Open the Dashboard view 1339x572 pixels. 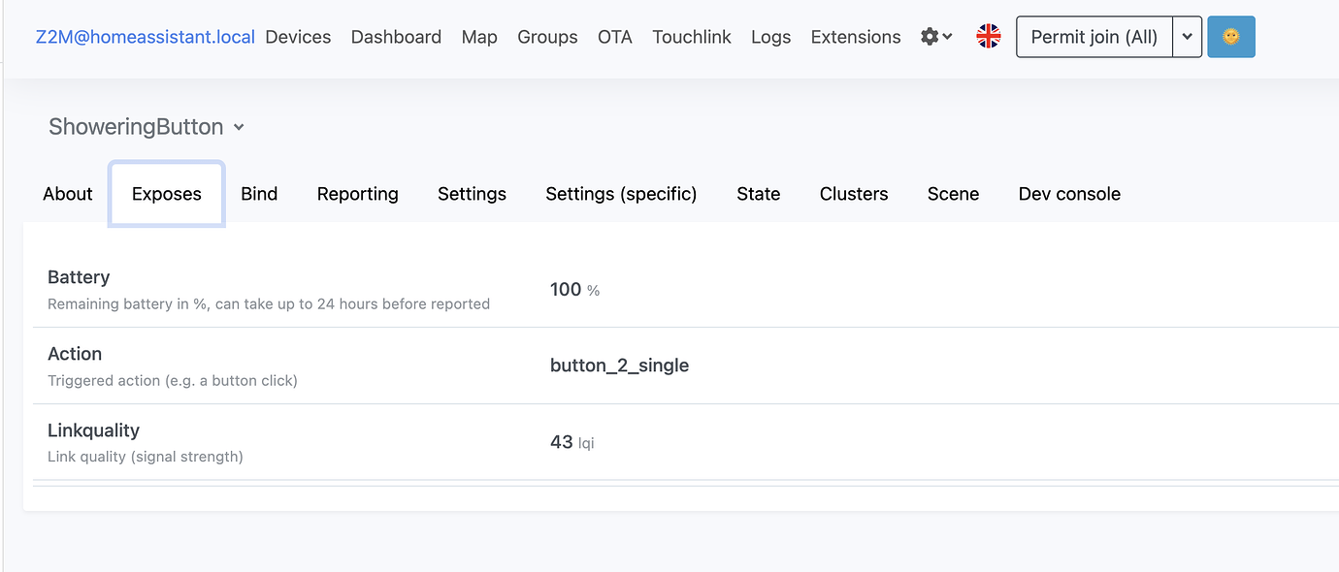(x=396, y=36)
